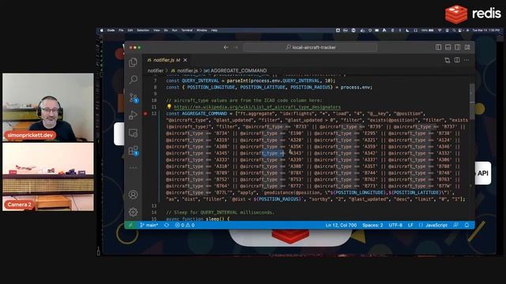Click the notifier folder breadcrumb
506x284 pixels.
pyautogui.click(x=156, y=70)
